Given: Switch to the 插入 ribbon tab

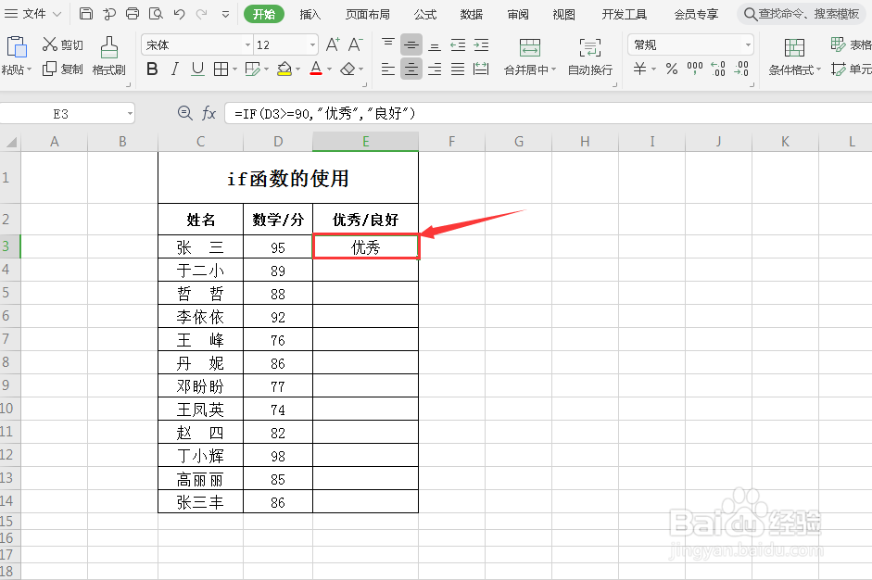Looking at the screenshot, I should tap(310, 14).
